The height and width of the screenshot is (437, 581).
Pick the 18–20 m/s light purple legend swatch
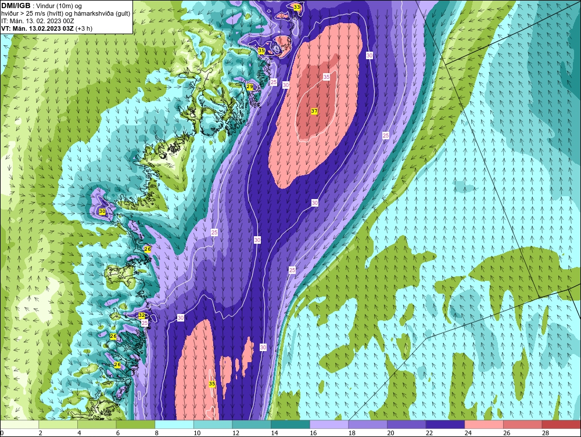[x=368, y=424]
